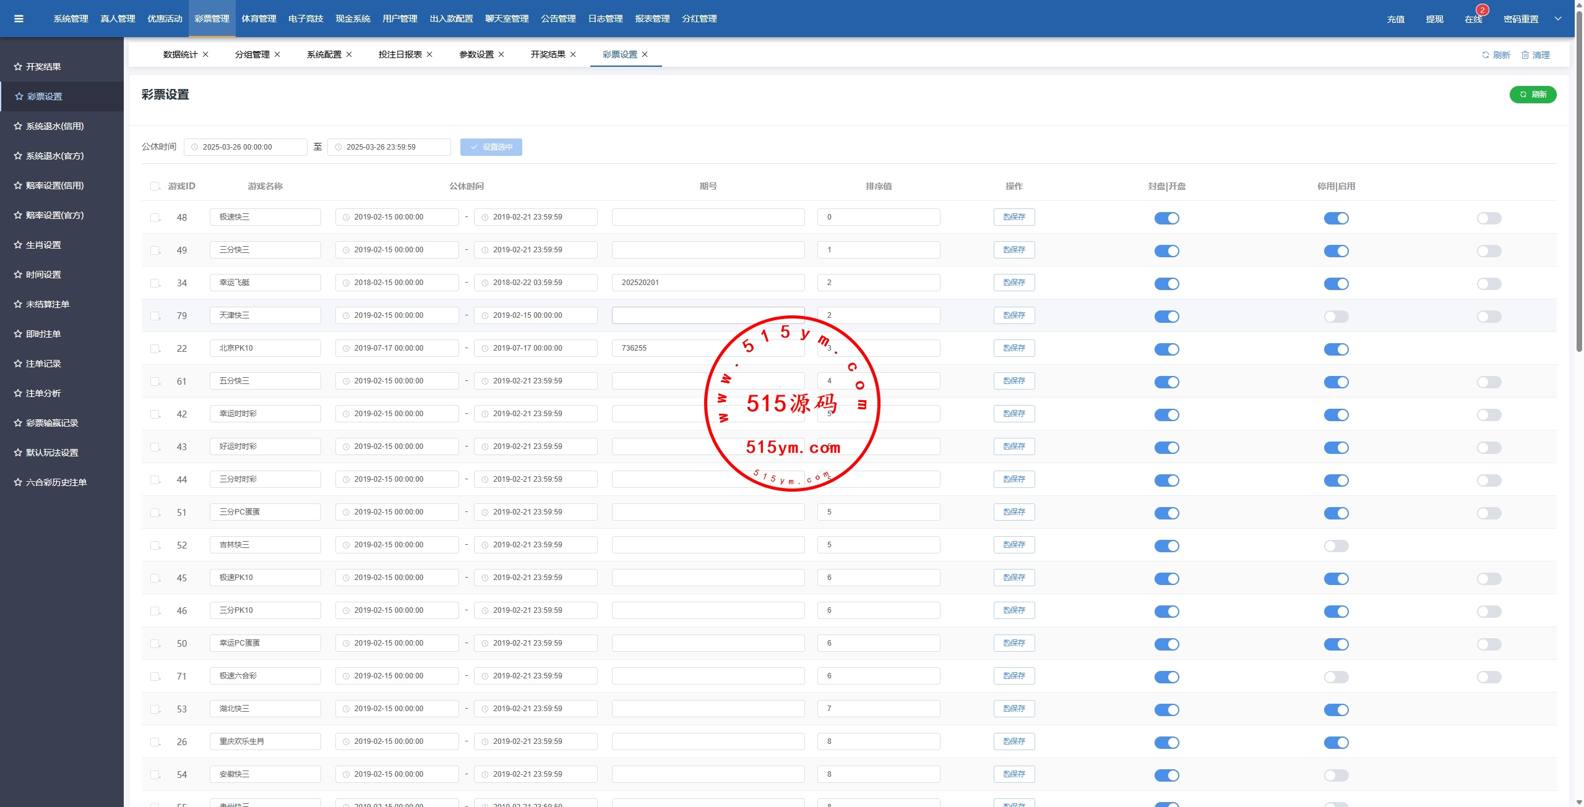Open the 体育管理 top menu
The width and height of the screenshot is (1584, 807).
(x=259, y=19)
